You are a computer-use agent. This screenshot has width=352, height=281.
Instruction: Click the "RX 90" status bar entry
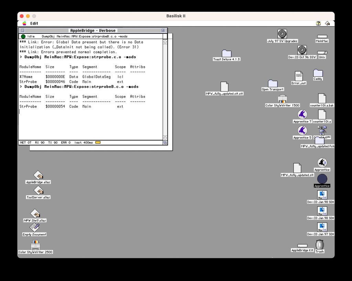point(40,143)
